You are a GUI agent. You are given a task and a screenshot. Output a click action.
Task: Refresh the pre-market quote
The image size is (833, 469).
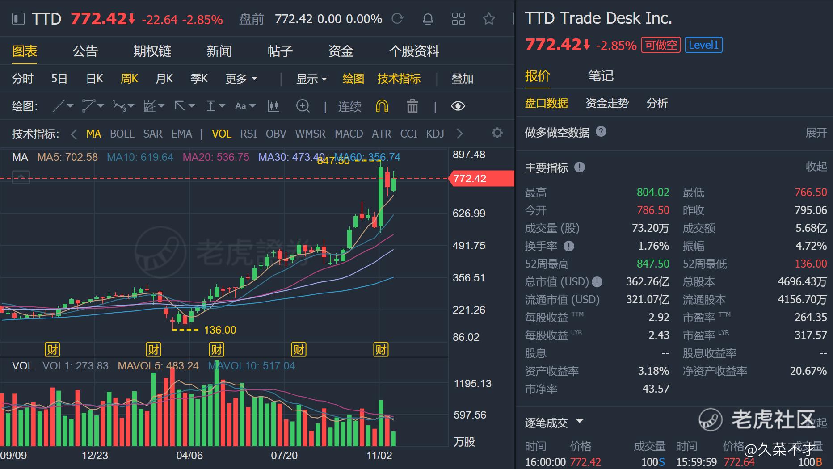[397, 19]
